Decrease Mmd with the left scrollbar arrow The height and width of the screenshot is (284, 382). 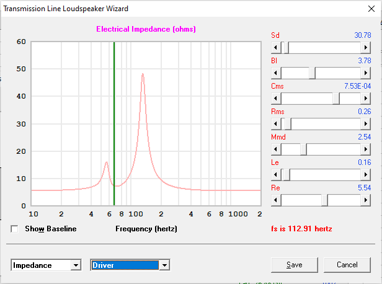pos(276,149)
